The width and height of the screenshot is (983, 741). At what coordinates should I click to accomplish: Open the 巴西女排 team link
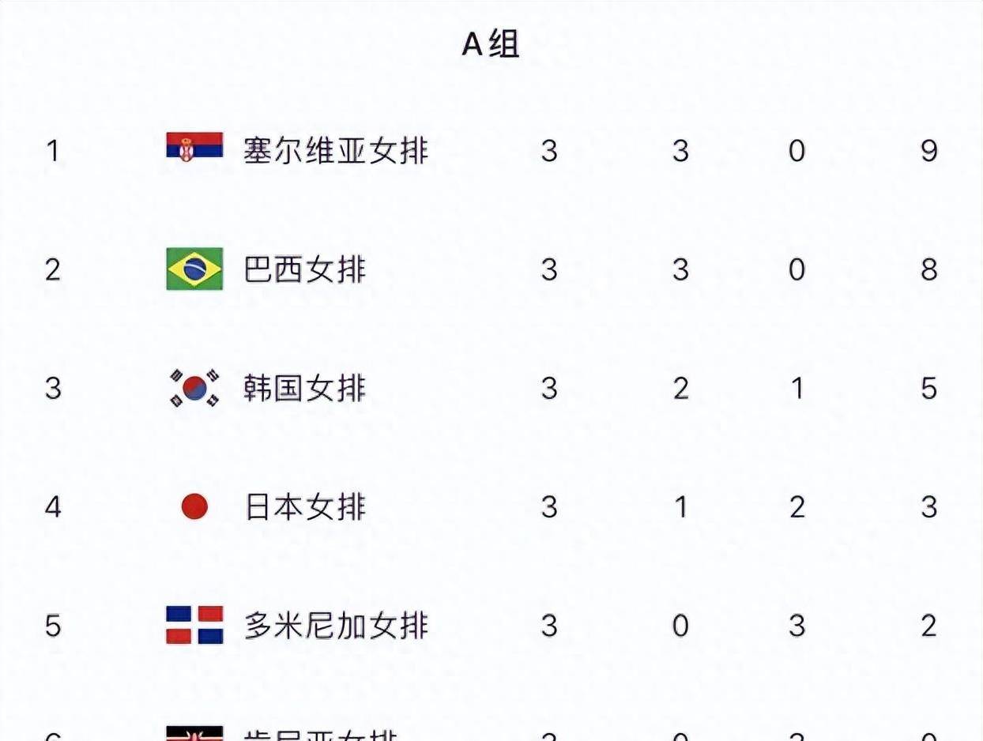305,269
